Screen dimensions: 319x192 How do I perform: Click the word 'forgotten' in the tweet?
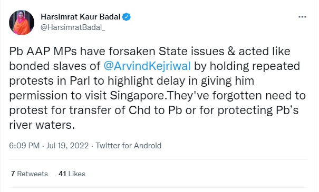[237, 95]
